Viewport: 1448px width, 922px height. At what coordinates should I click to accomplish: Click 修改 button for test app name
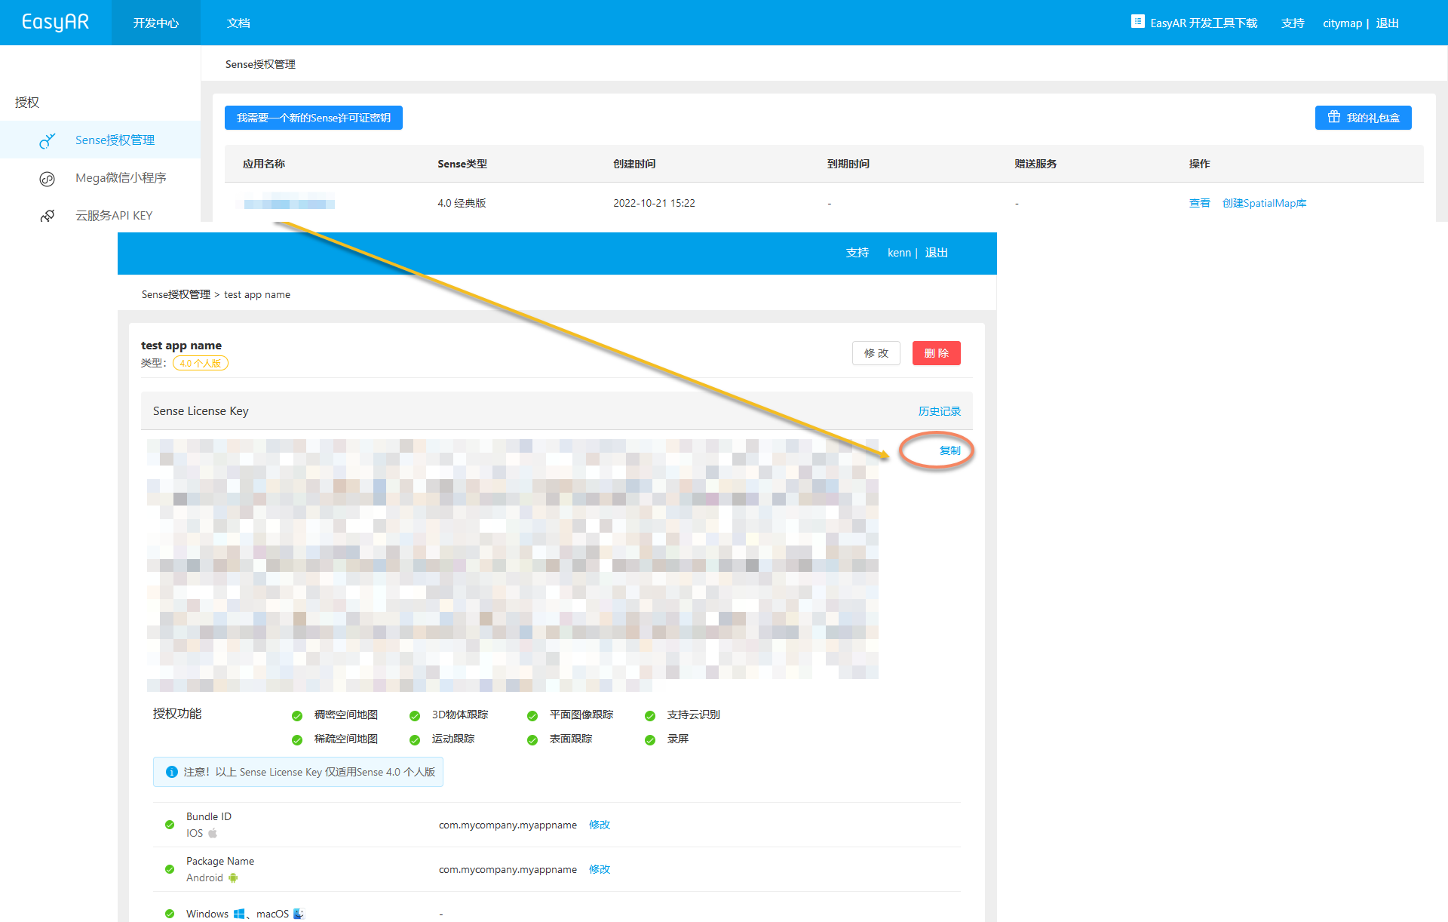coord(876,353)
